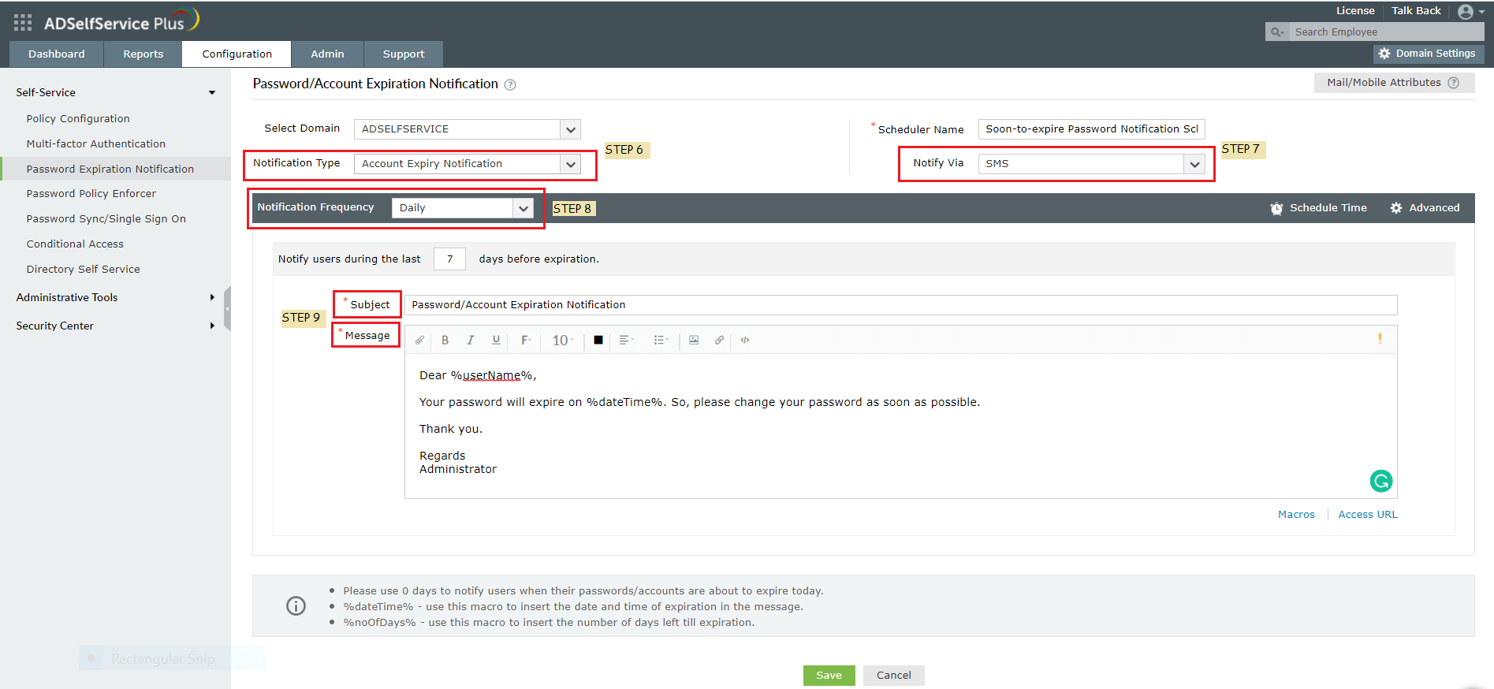
Task: Open the apps grid icon beside ADSelfService Plus
Action: point(23,23)
